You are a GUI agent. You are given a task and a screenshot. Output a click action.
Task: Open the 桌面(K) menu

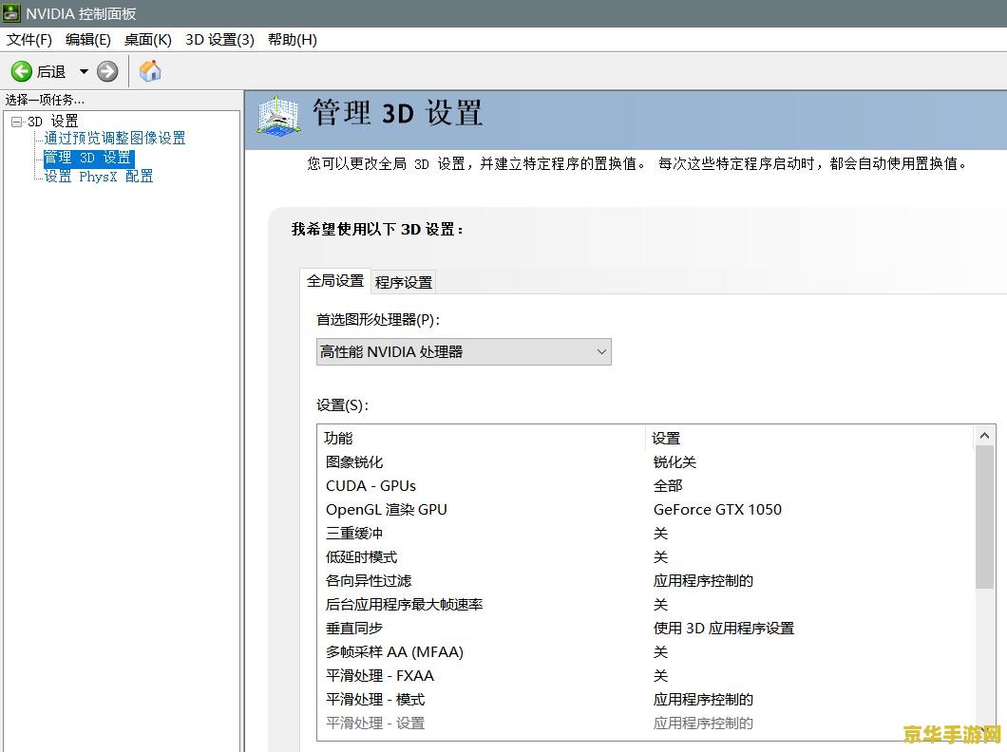click(x=147, y=40)
